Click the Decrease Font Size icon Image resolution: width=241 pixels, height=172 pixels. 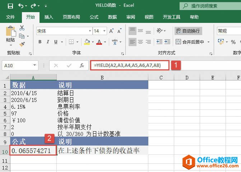pyautogui.click(x=120, y=31)
